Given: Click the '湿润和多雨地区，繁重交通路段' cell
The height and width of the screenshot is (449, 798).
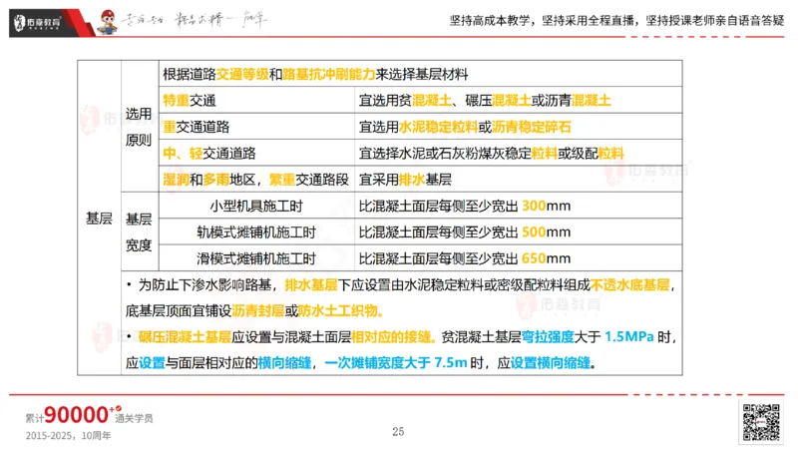Looking at the screenshot, I should pos(256,180).
